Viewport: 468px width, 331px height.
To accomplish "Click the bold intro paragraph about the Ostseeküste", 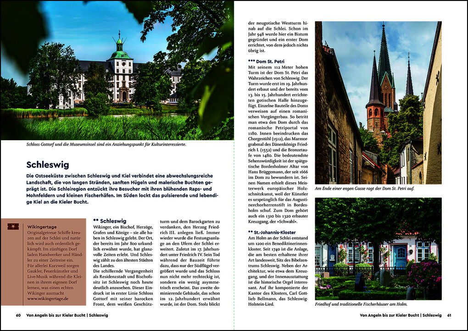I will tap(123, 189).
